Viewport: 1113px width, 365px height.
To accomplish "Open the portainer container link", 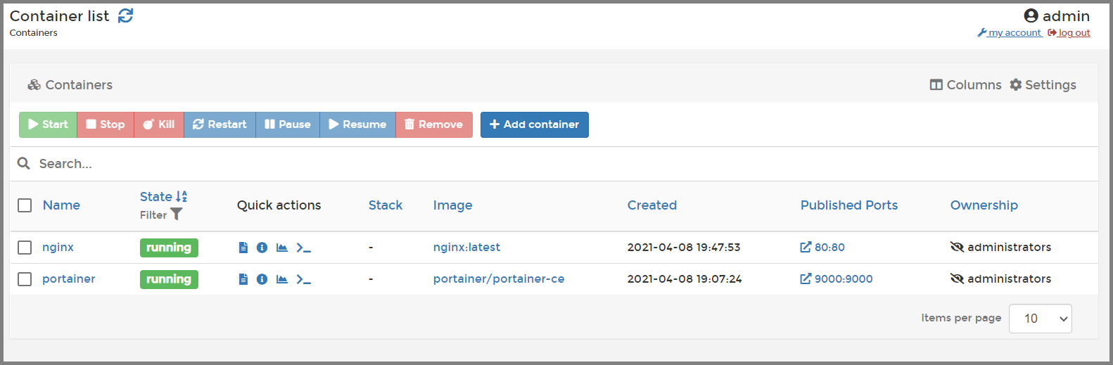I will [x=68, y=279].
